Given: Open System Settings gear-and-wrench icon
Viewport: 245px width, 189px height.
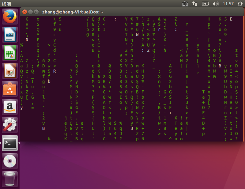Looking at the screenshot, I should (10, 125).
